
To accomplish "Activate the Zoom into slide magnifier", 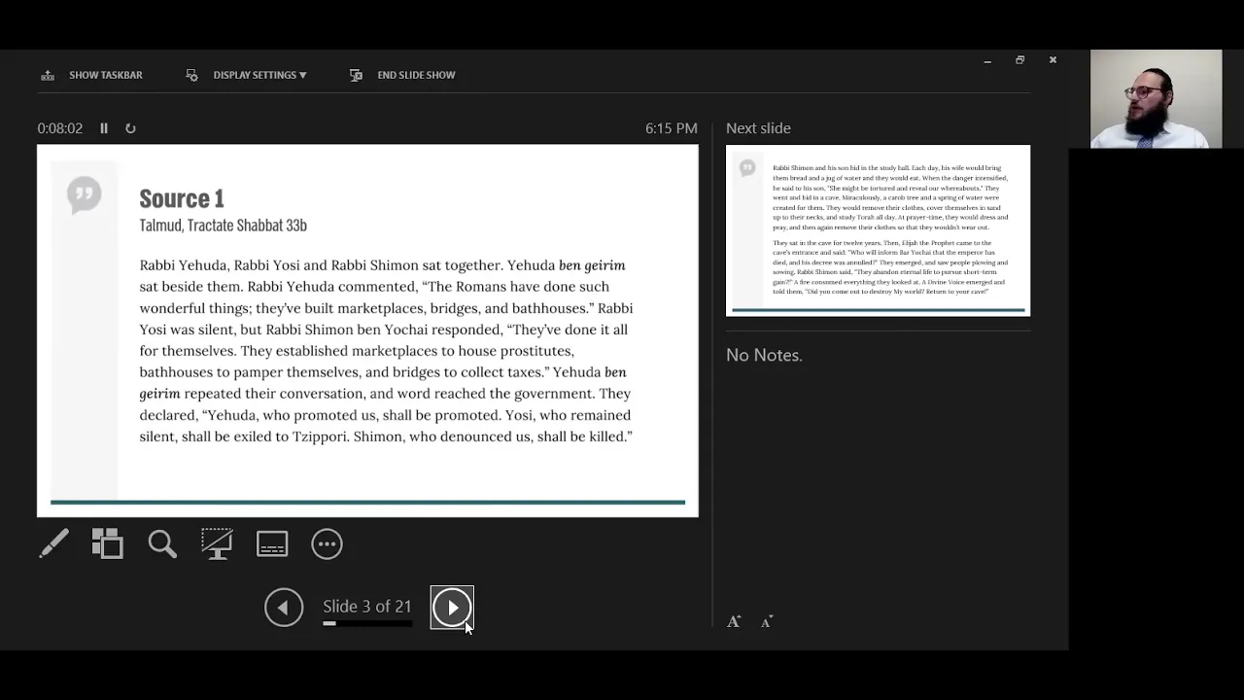I will pyautogui.click(x=162, y=543).
